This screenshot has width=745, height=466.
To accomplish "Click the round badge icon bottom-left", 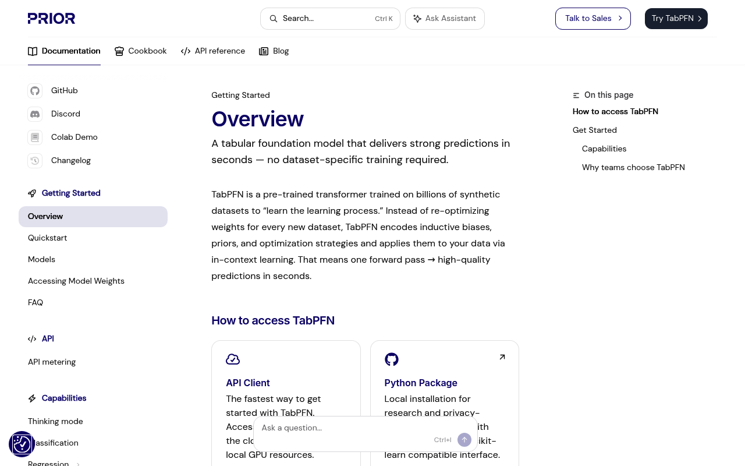I will (22, 444).
